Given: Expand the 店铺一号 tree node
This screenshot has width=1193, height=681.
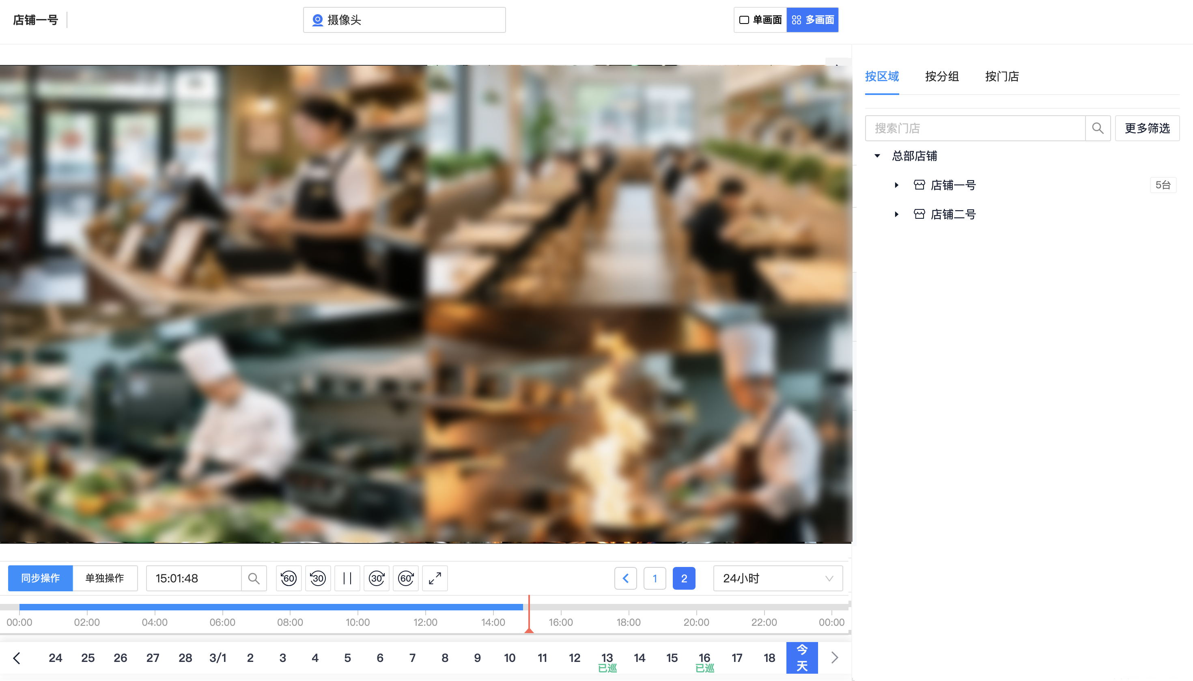Looking at the screenshot, I should pyautogui.click(x=896, y=185).
